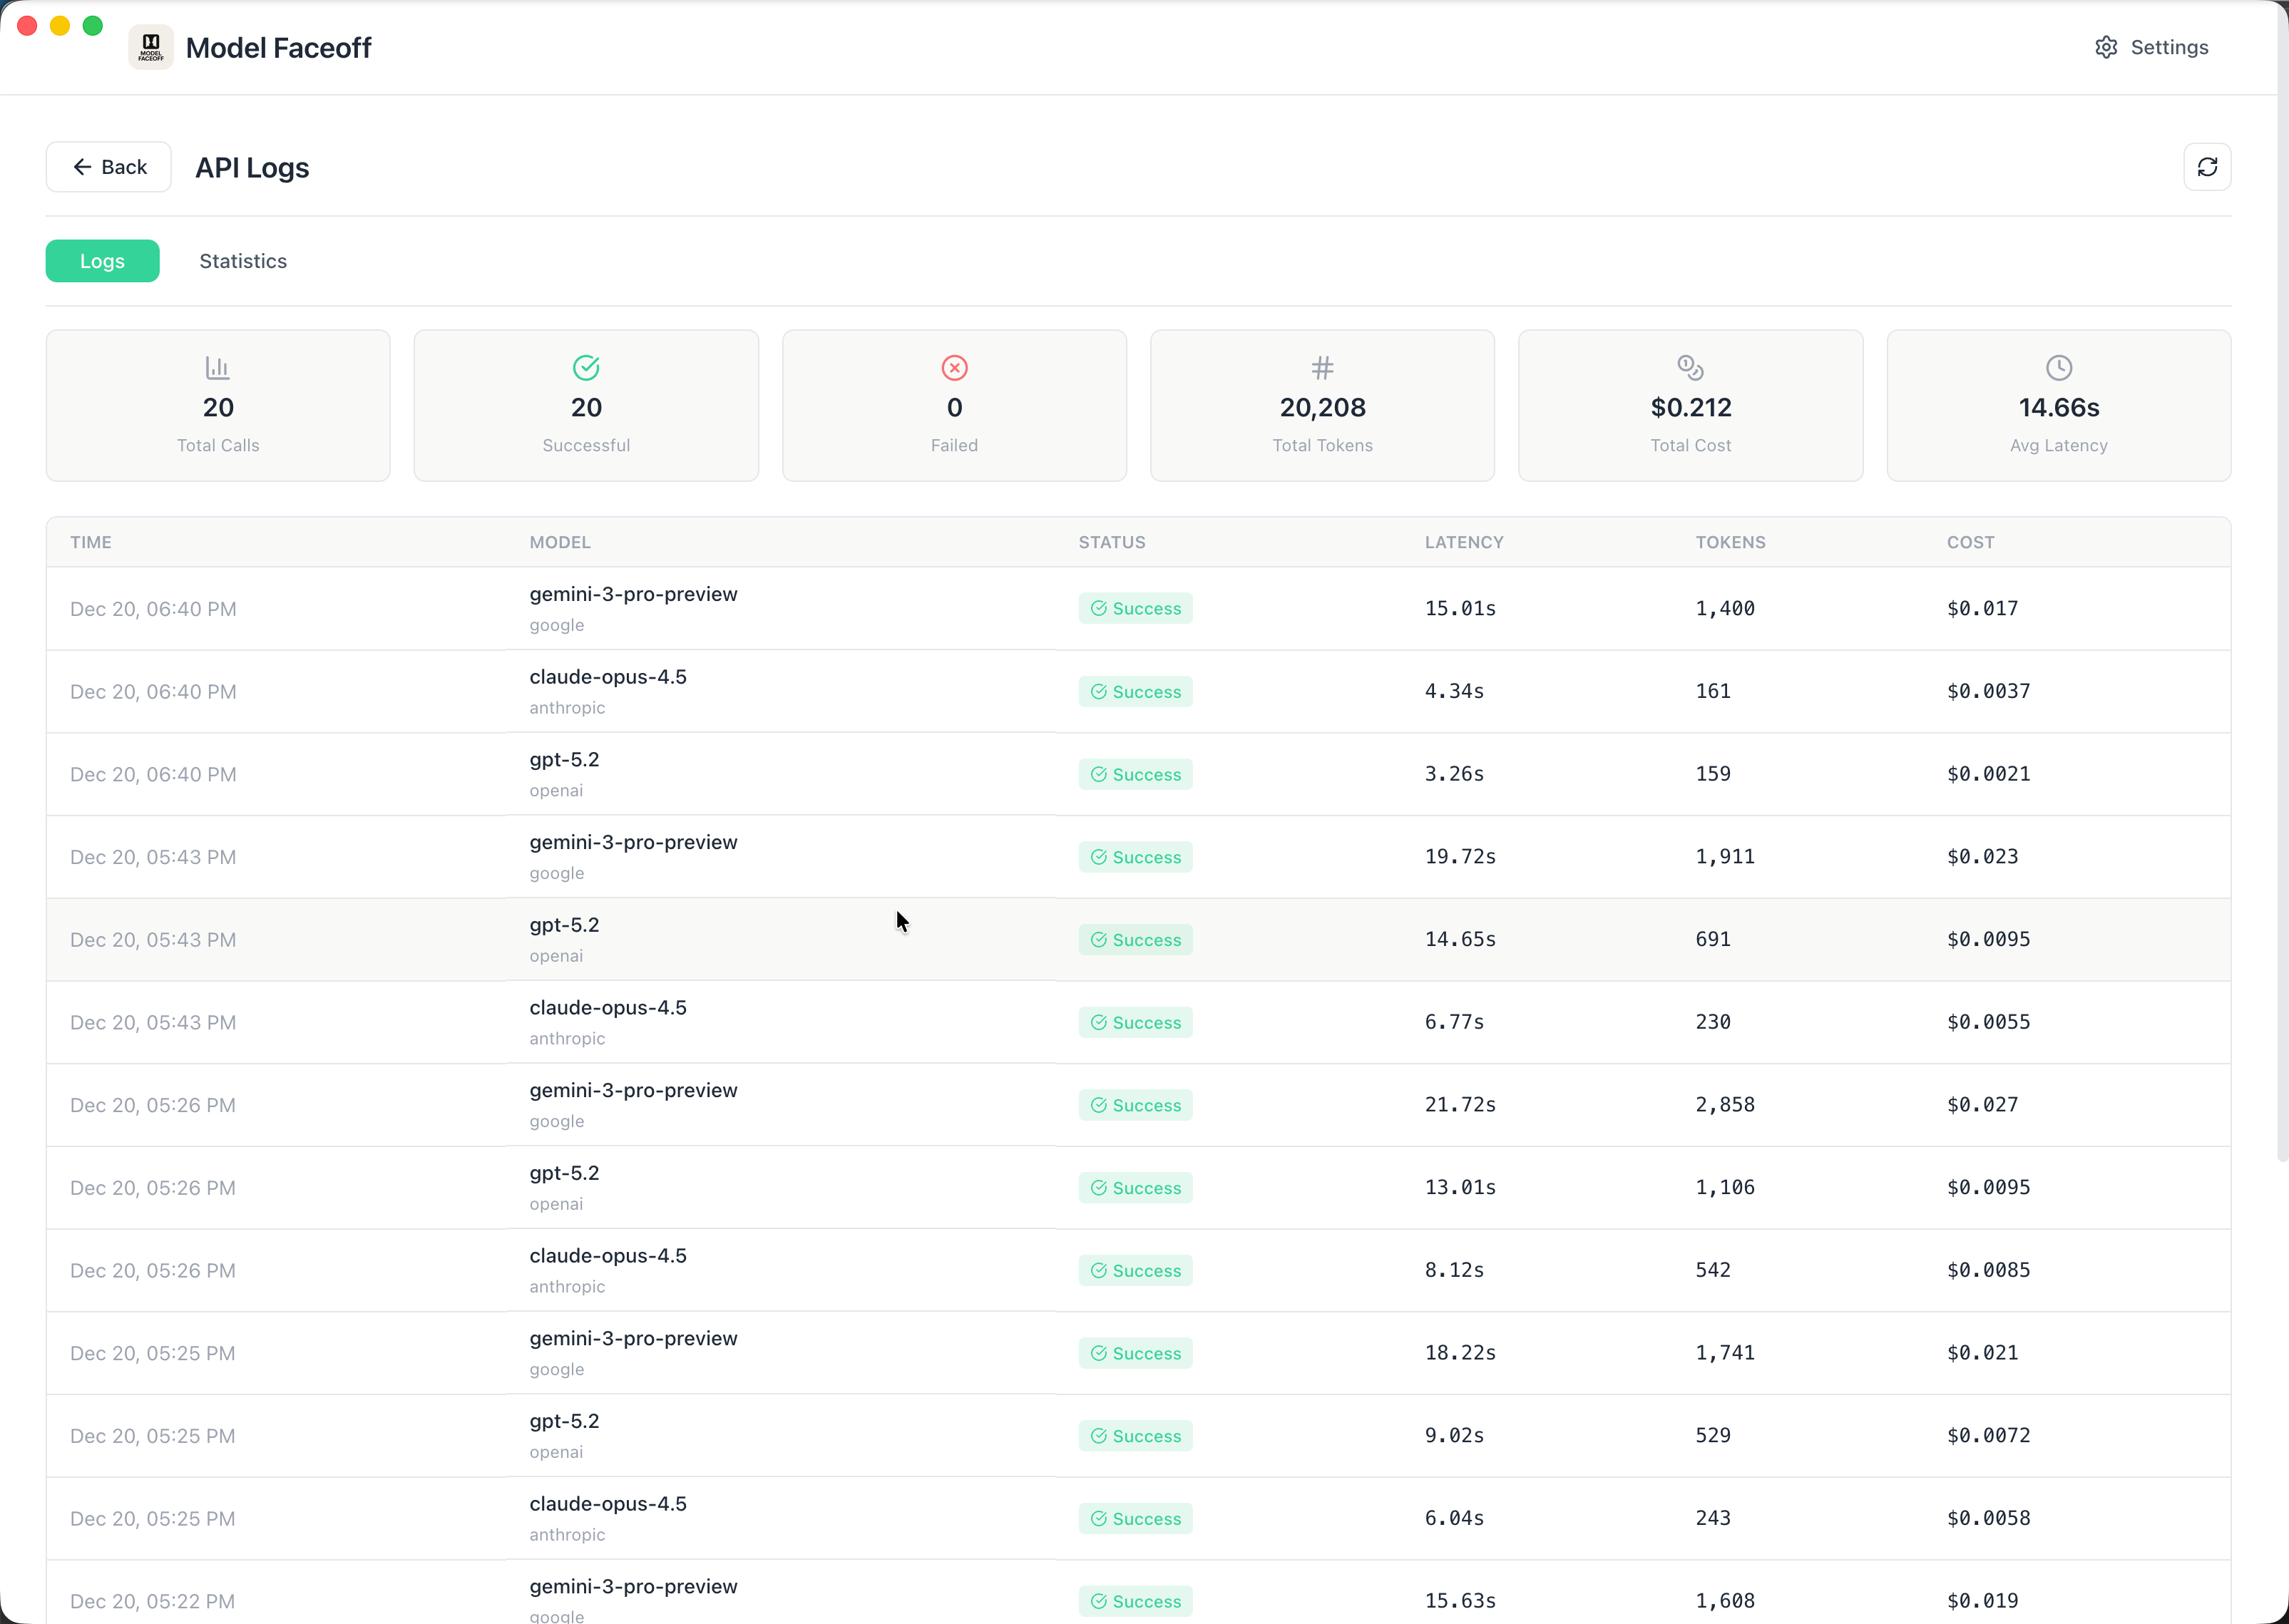Switch to the Statistics tab
The height and width of the screenshot is (1624, 2289).
click(242, 260)
